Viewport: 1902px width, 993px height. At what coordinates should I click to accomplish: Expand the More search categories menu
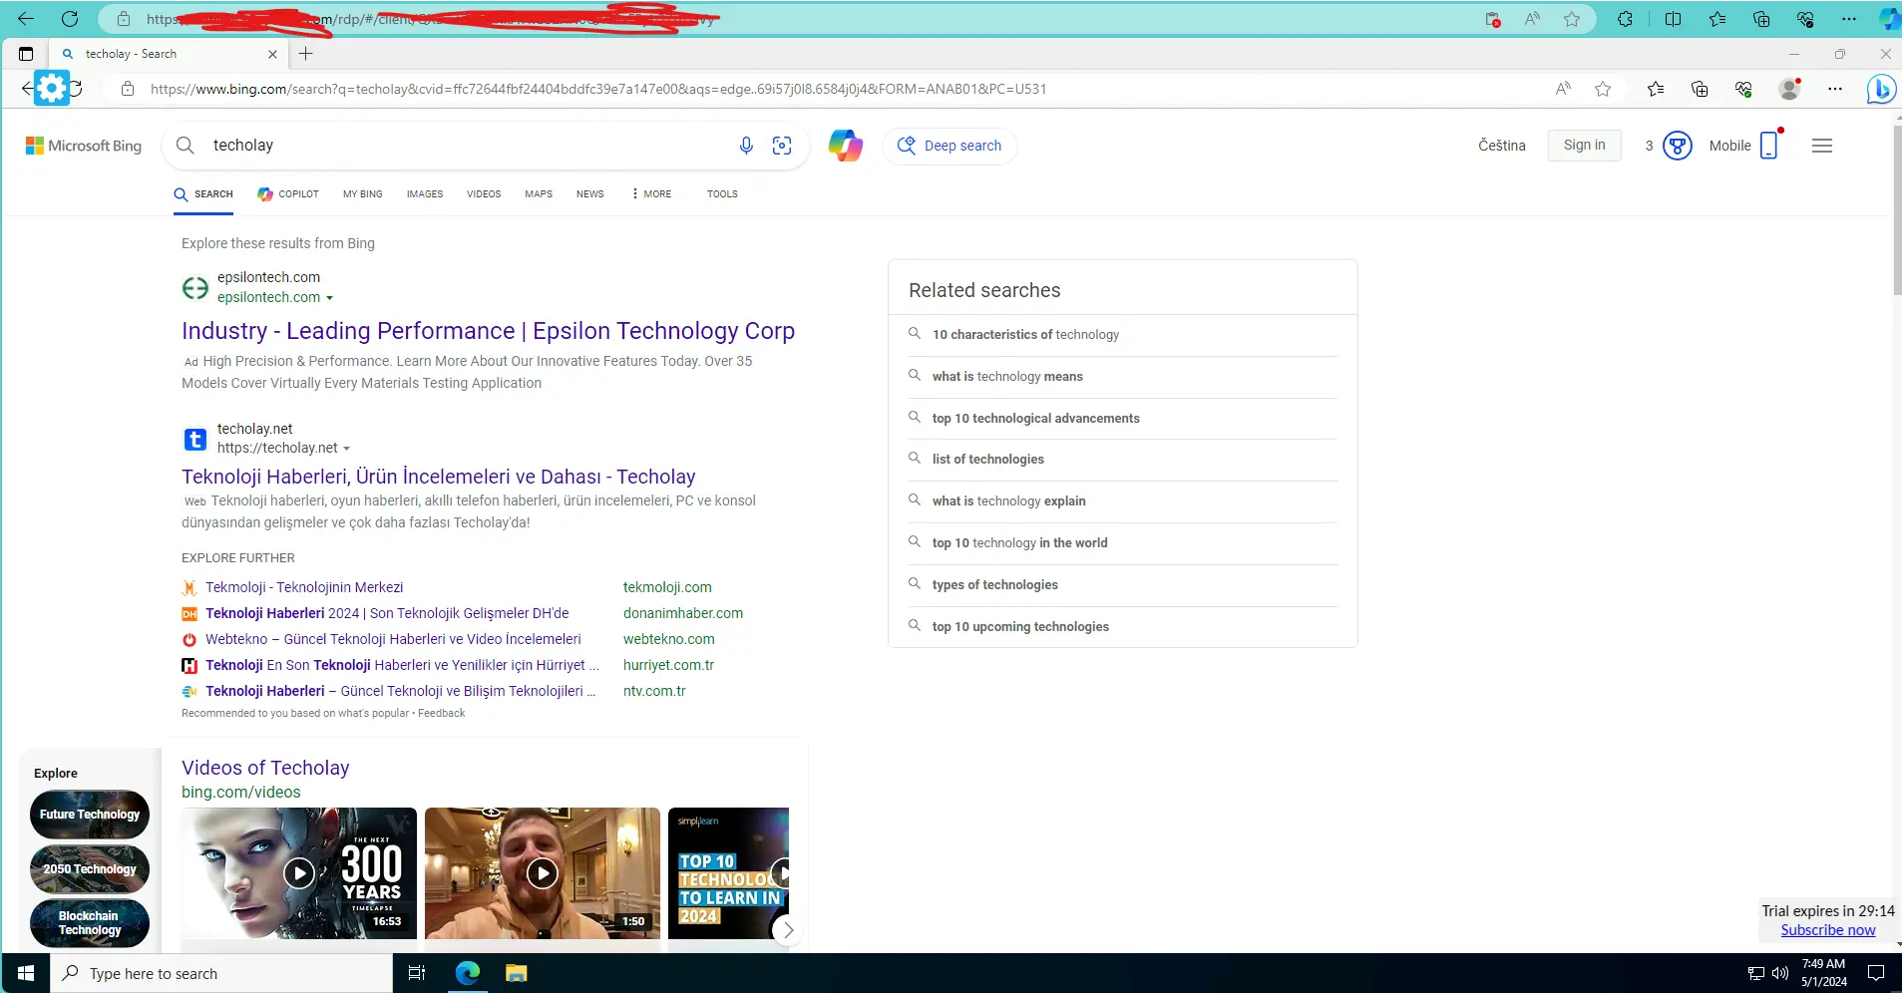coord(652,194)
